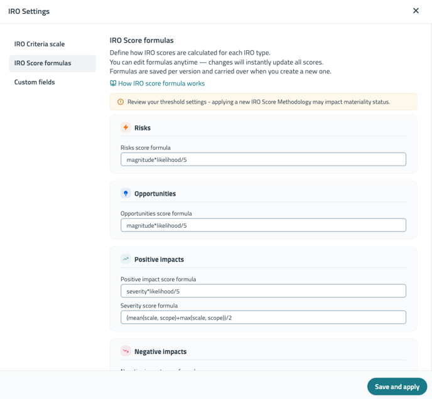Click the Risks section heading
432x399 pixels.
pos(143,128)
